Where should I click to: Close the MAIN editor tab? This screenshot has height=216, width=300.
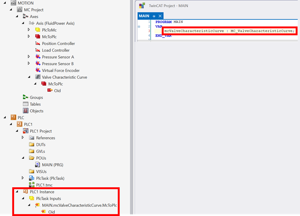pos(160,16)
